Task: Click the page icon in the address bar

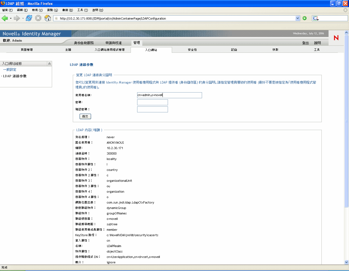Action: pos(56,19)
